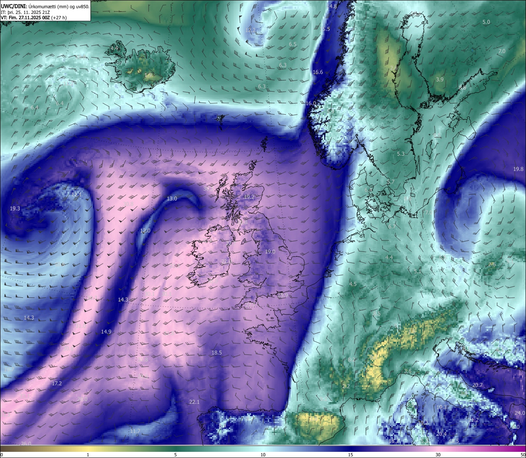Click the '15' tick on the legend scale

point(351,455)
